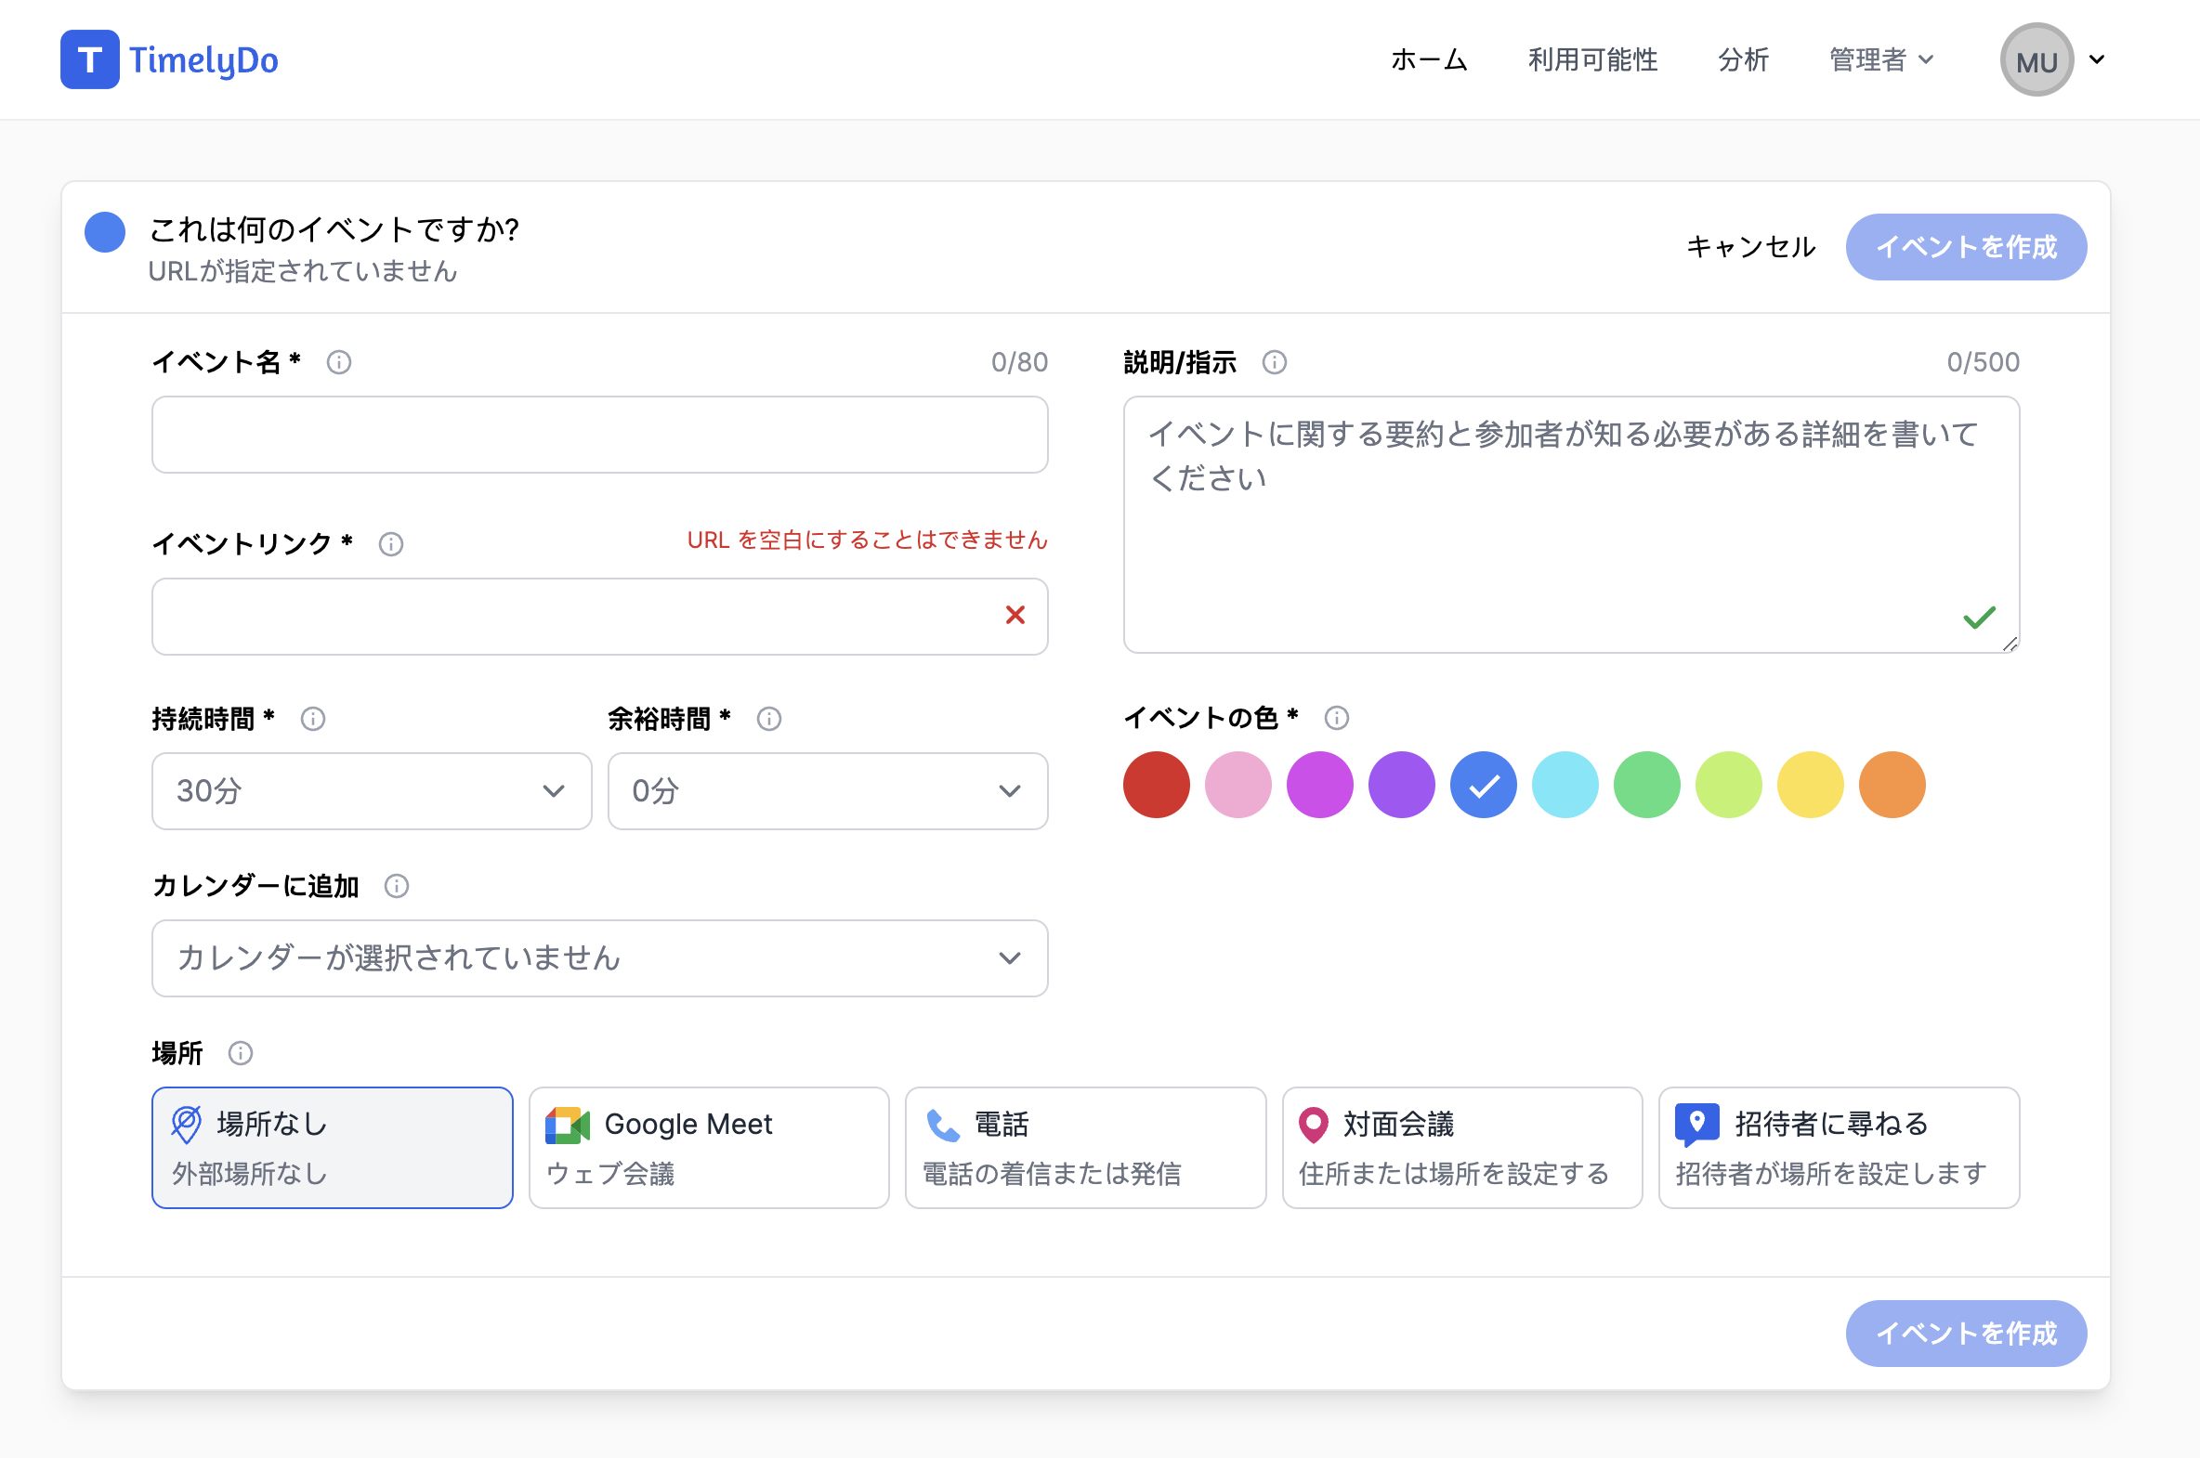This screenshot has width=2200, height=1458.
Task: Select 対面会議 location option
Action: click(x=1462, y=1148)
